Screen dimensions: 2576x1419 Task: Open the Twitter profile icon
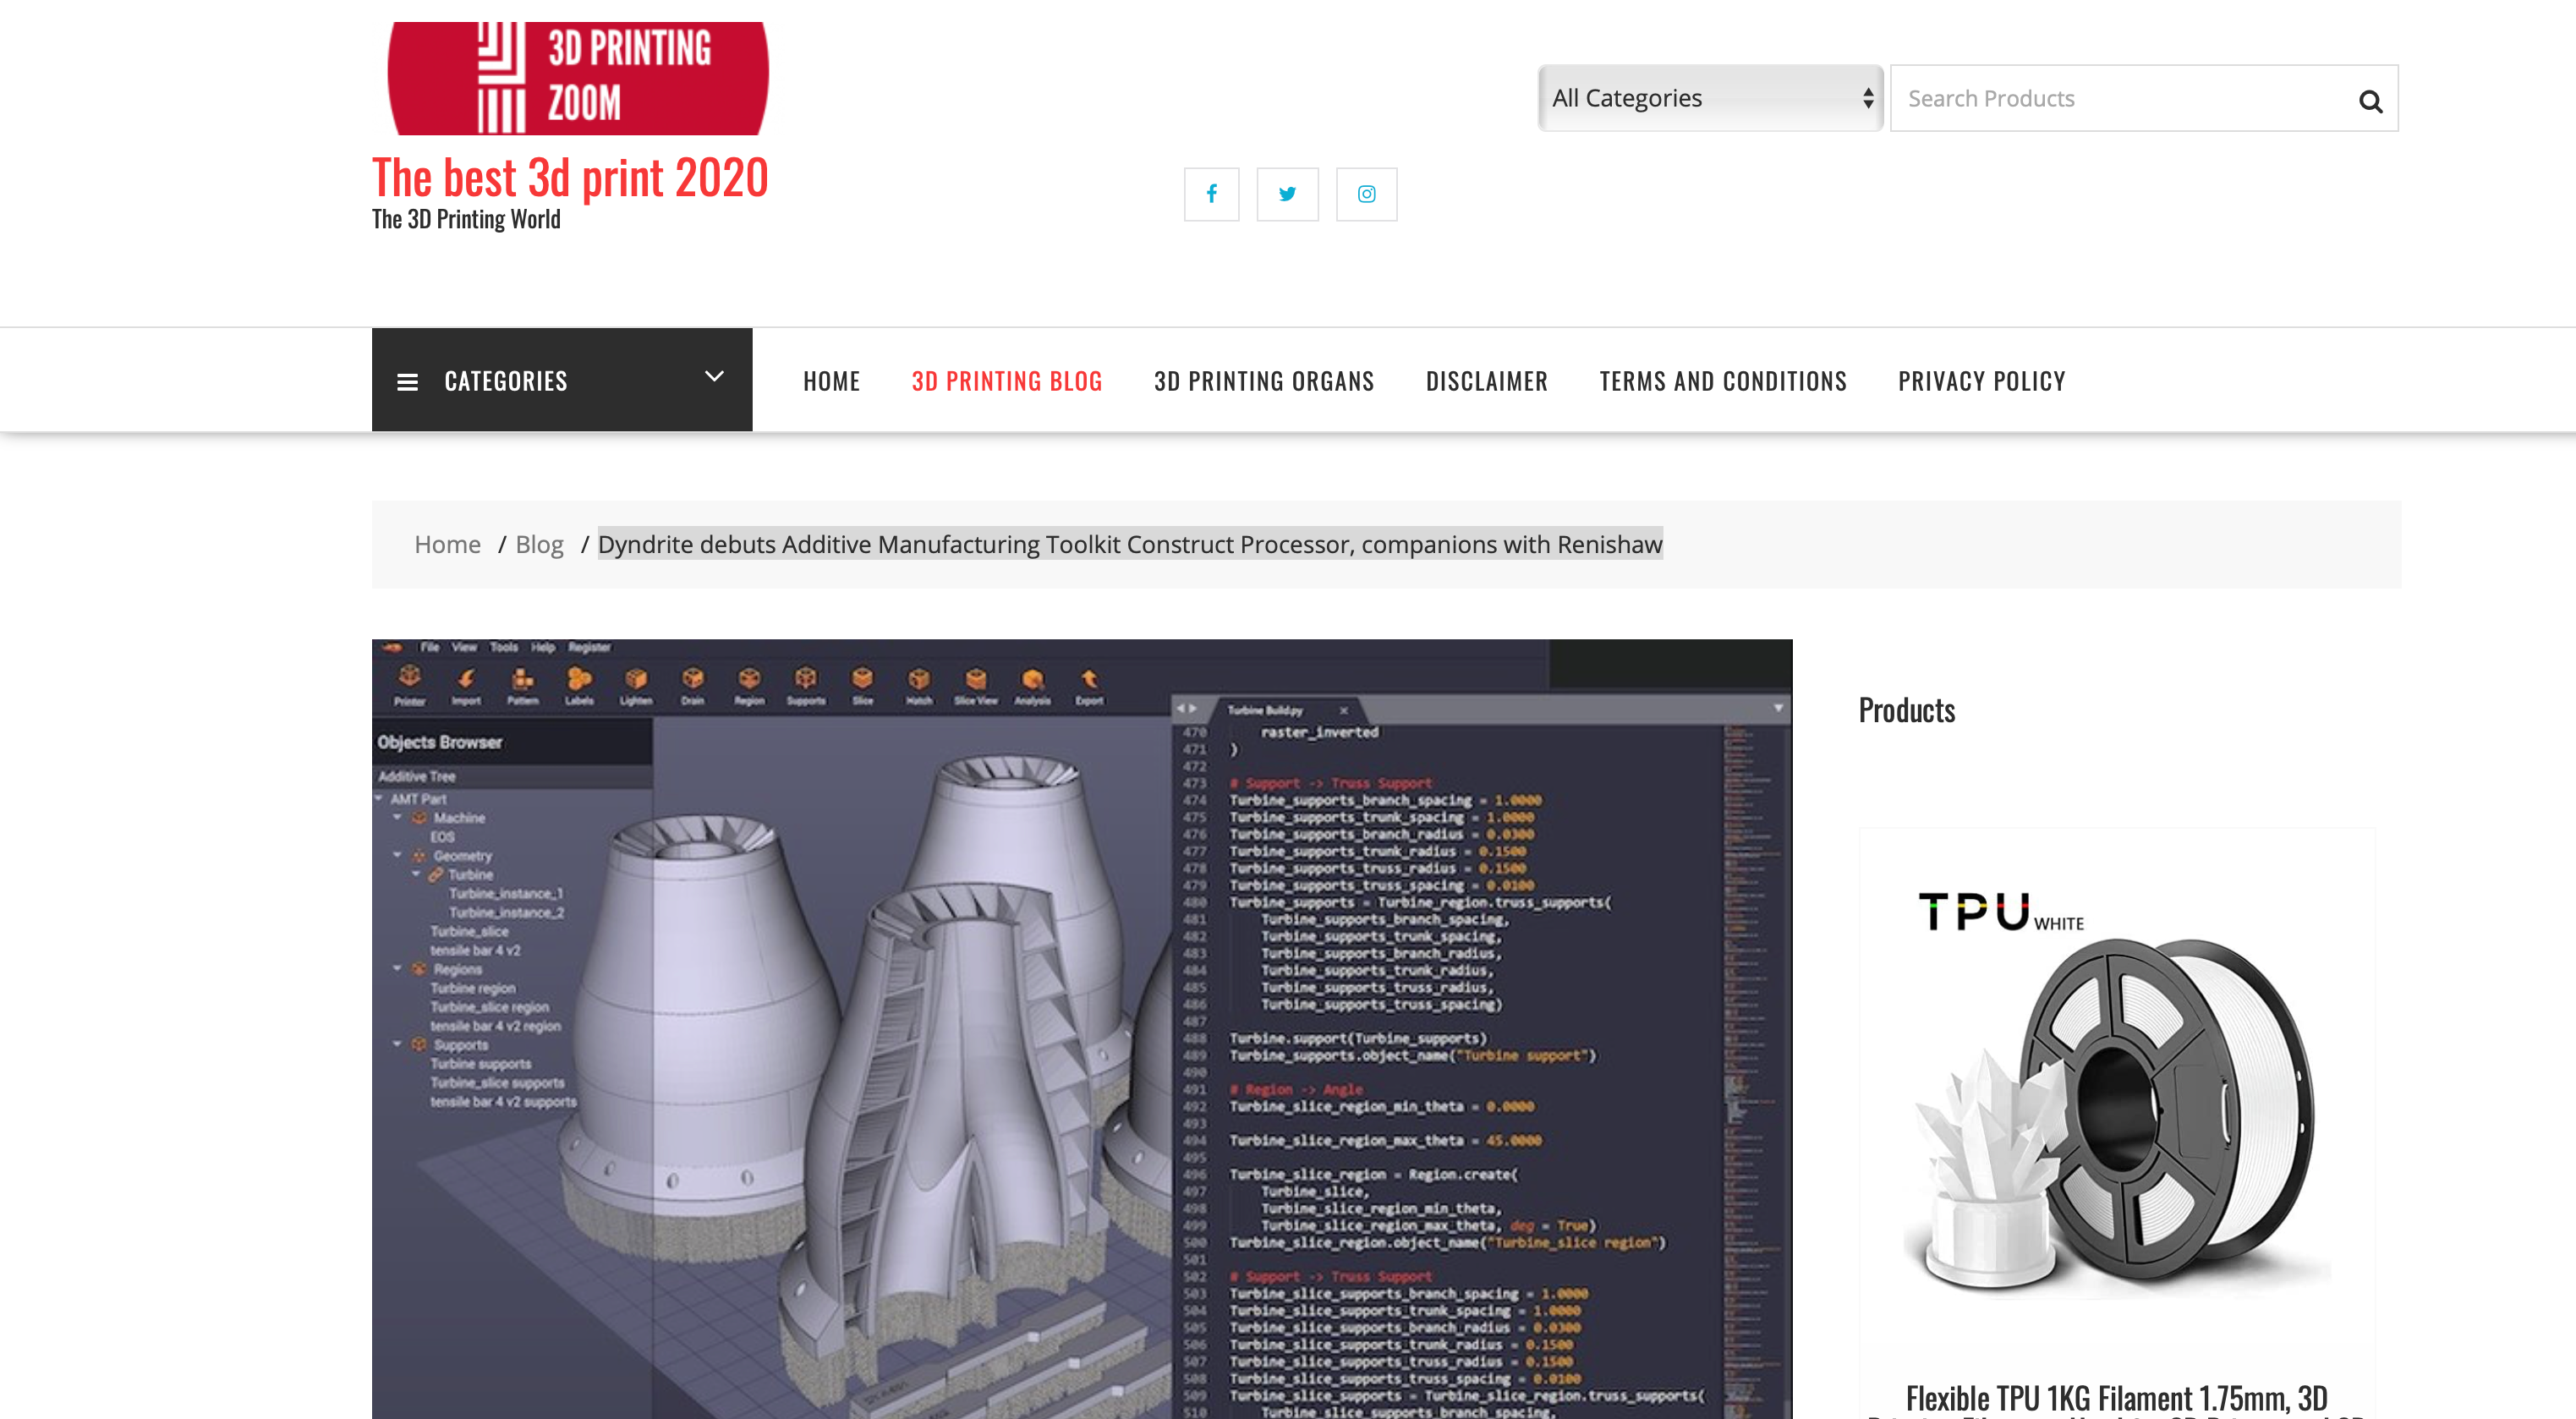point(1288,194)
